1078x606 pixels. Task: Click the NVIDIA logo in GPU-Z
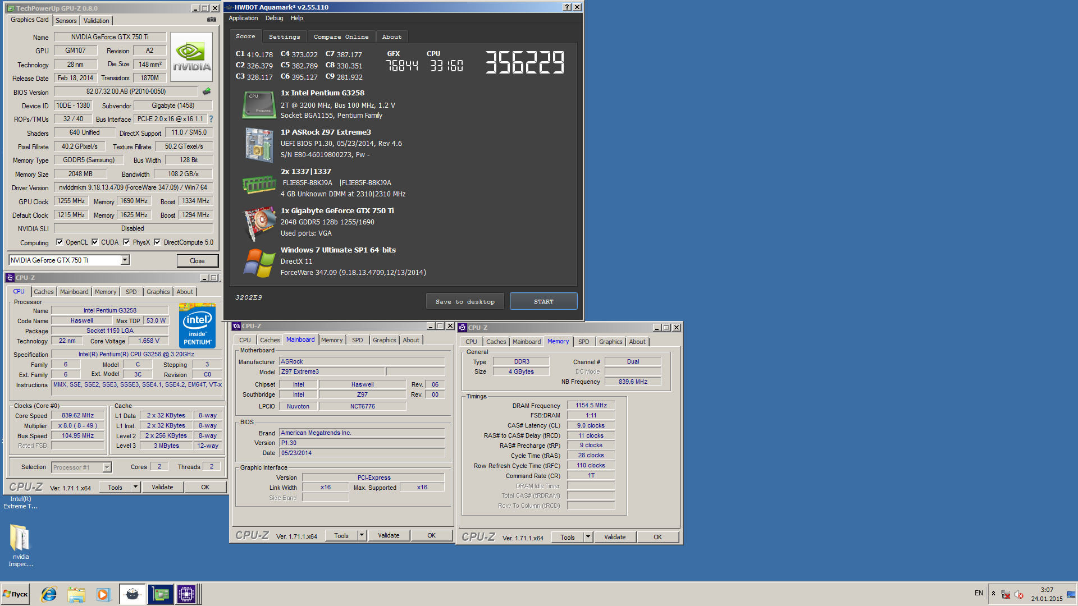click(191, 57)
